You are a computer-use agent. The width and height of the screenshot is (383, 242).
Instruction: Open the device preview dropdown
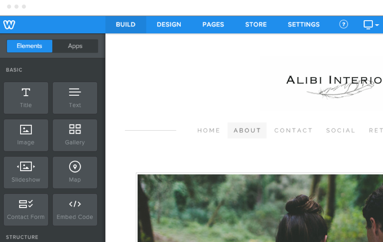tap(371, 25)
